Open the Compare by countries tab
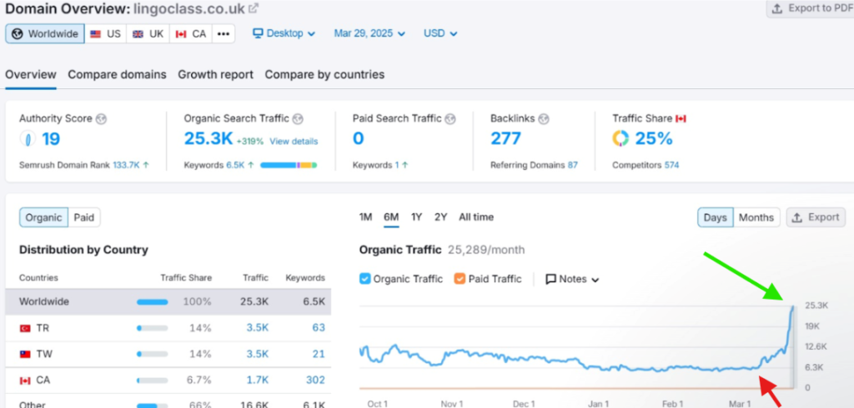 (324, 75)
